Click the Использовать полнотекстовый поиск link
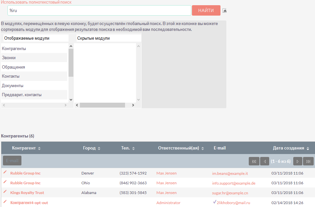The width and height of the screenshot is (315, 207). click(36, 2)
